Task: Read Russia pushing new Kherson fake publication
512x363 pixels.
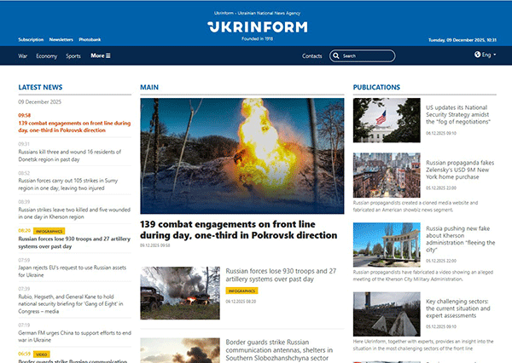Action: pos(461,239)
